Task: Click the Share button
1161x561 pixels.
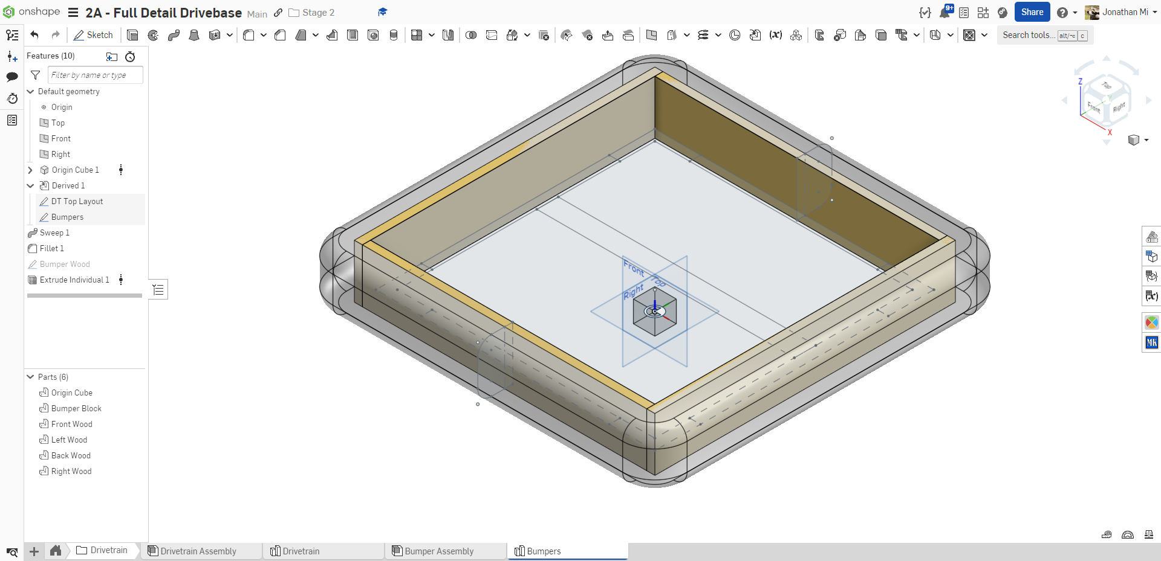Action: tap(1032, 12)
